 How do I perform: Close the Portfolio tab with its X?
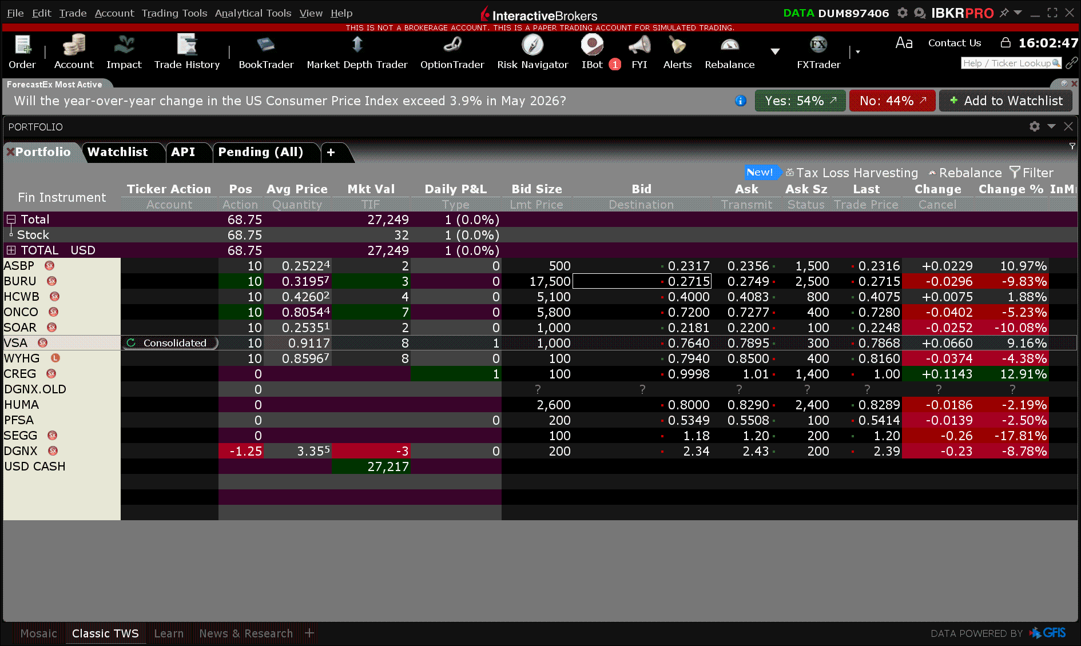pyautogui.click(x=10, y=152)
